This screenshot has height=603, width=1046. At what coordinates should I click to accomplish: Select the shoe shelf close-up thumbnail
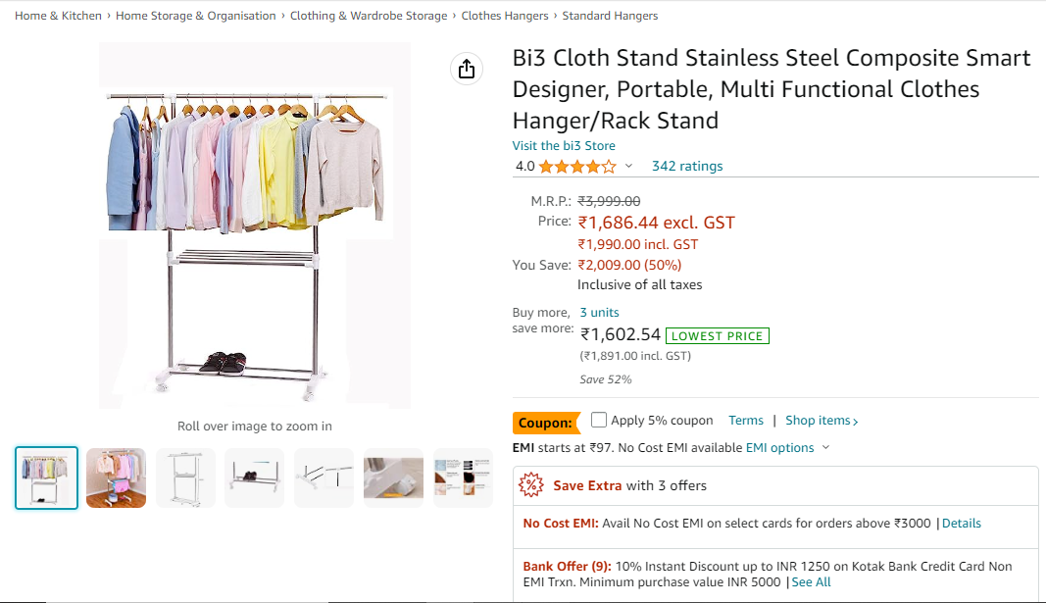click(x=255, y=477)
